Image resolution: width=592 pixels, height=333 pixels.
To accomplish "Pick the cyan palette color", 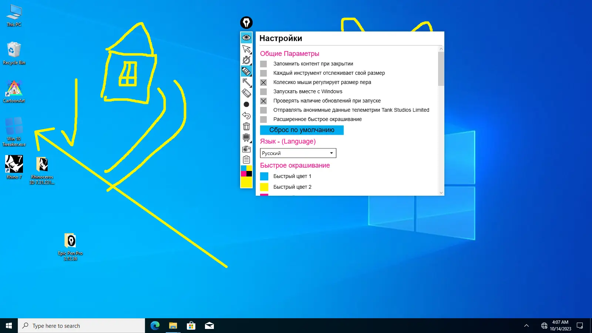I will coord(243,168).
